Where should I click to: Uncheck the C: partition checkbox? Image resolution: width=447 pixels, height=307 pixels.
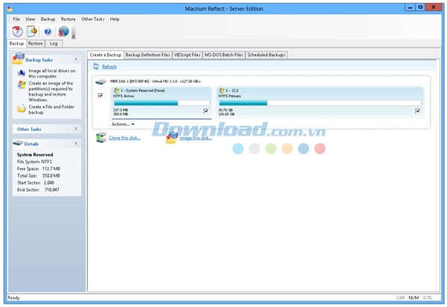tap(417, 111)
